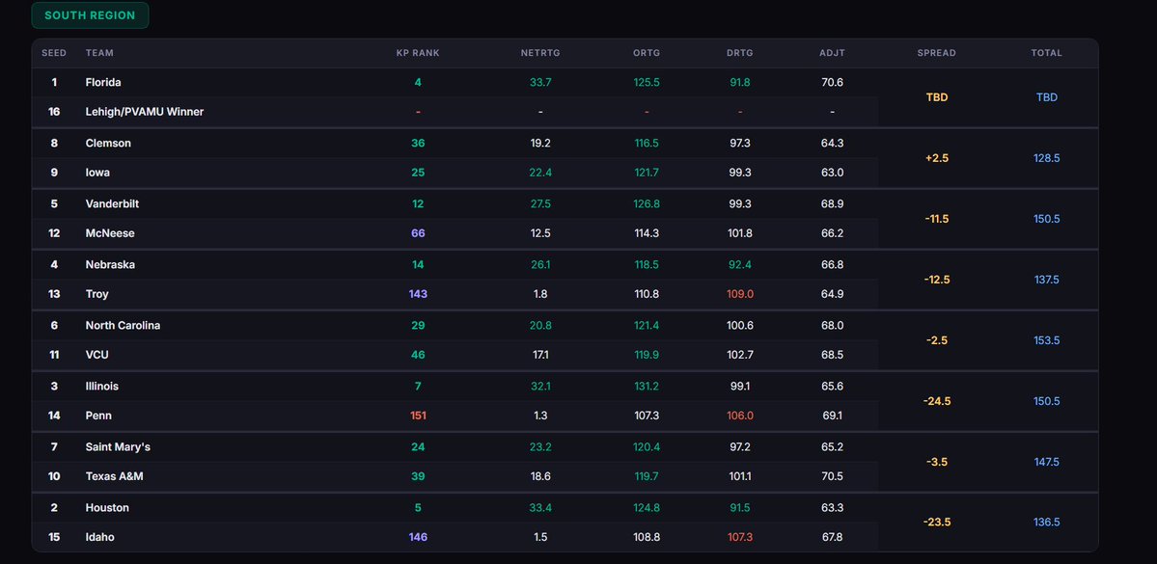Click Idaho's DRtg value 107.3
1157x564 pixels.
740,537
